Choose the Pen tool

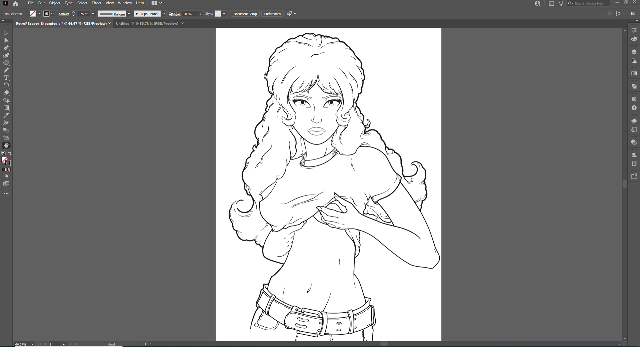[6, 48]
